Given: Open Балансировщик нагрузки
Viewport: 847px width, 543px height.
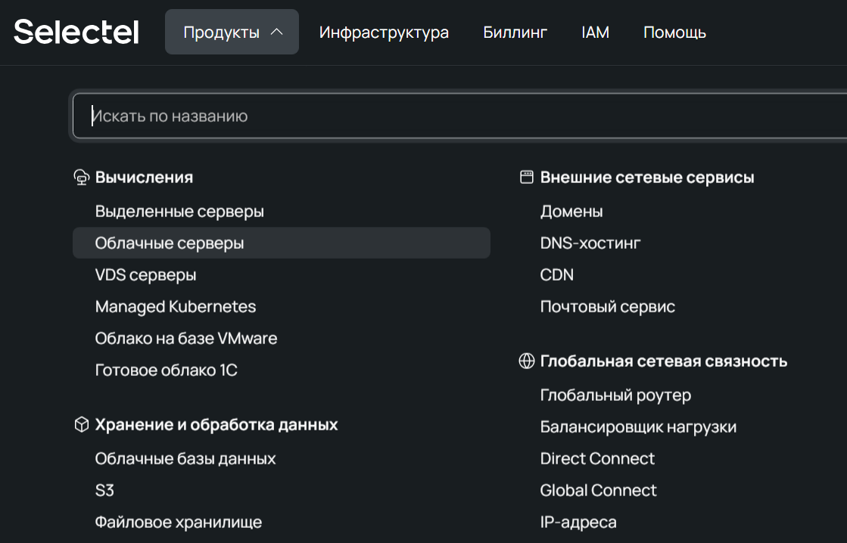Looking at the screenshot, I should (639, 427).
